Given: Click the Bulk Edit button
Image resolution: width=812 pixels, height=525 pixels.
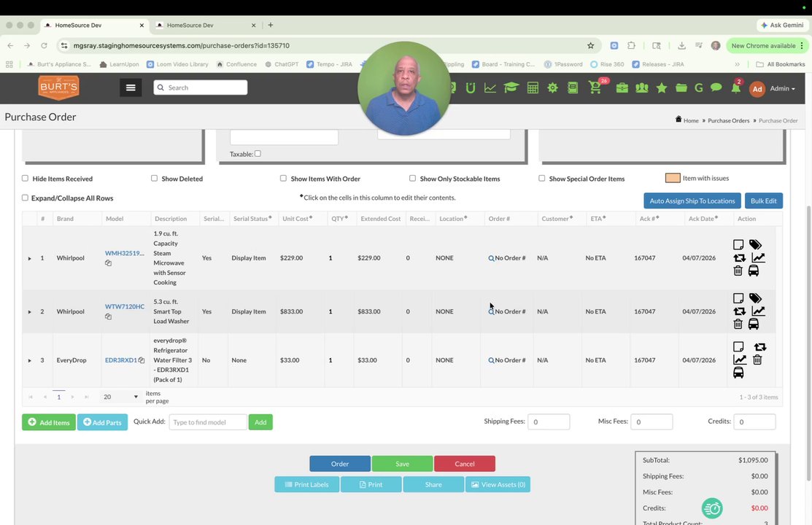Looking at the screenshot, I should click(x=763, y=201).
